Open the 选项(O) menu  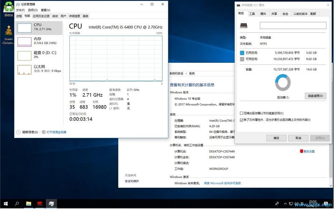(x=33, y=10)
